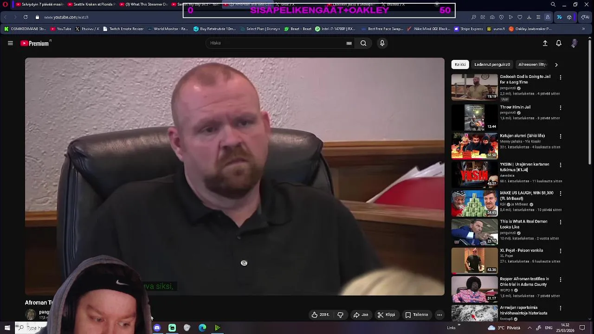This screenshot has width=594, height=334.
Task: Open options for Katujen alumni video
Action: (x=561, y=136)
